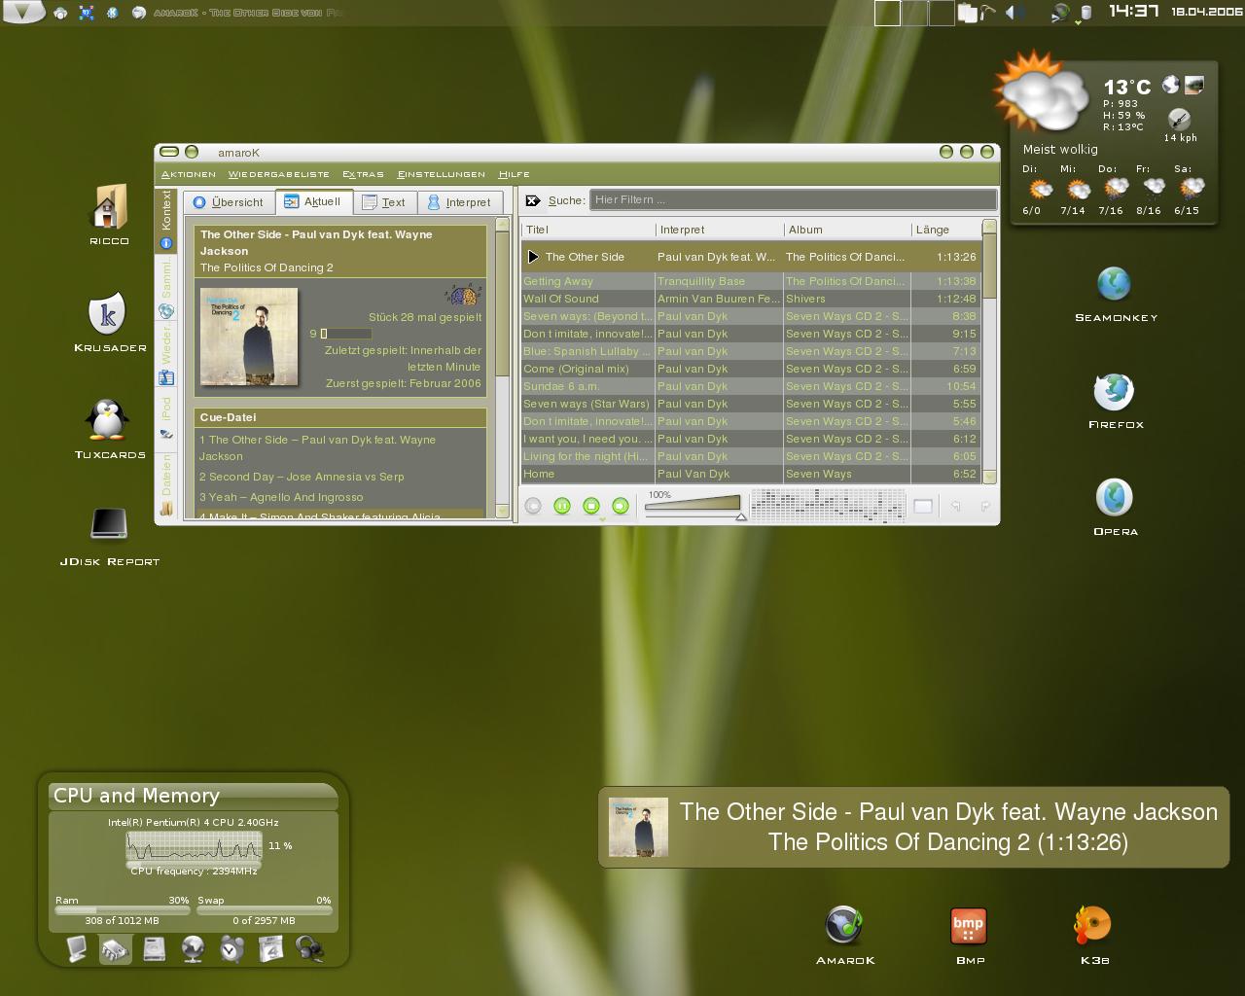Image resolution: width=1245 pixels, height=996 pixels.
Task: Launch Firefox from the desktop
Action: pyautogui.click(x=1115, y=401)
